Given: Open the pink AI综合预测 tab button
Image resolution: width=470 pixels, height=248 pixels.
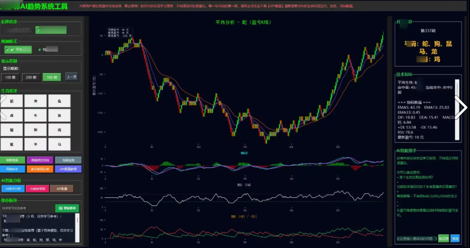Looking at the screenshot, I should click(36, 188).
